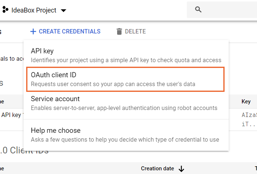257x174 pixels.
Task: Select OAuth client ID menu option
Action: tap(53, 75)
